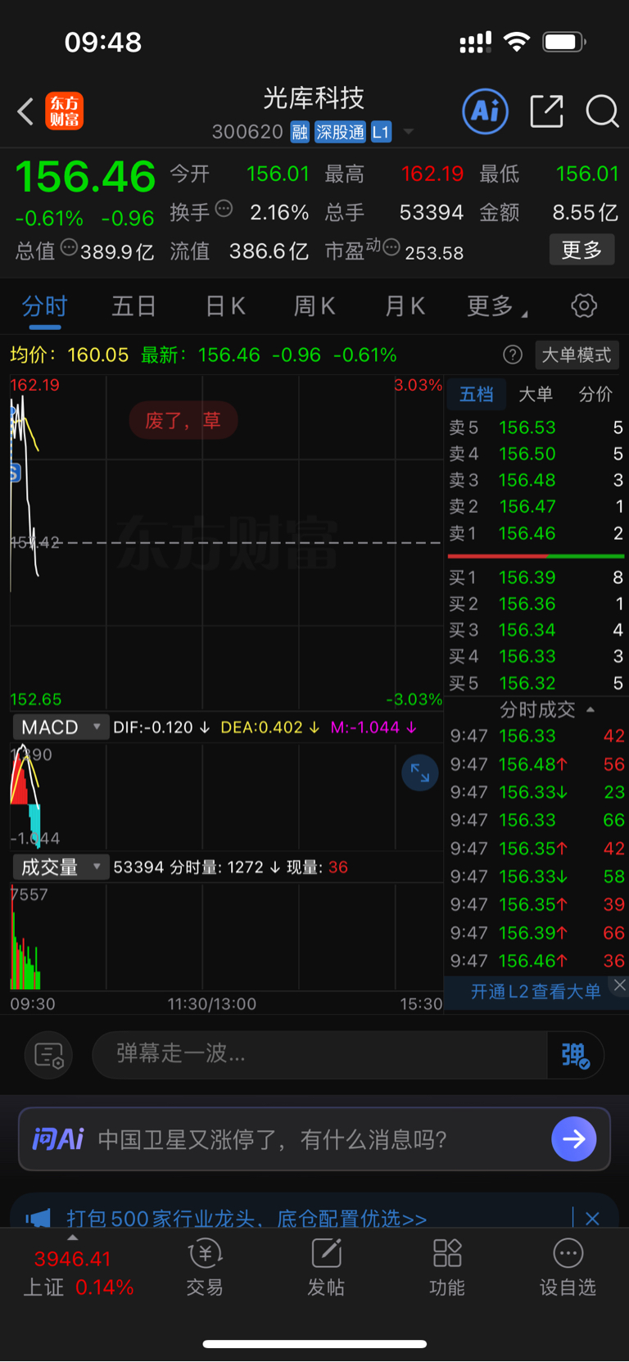629x1362 pixels.
Task: Expand chart with fullscreen arrows icon
Action: pyautogui.click(x=420, y=772)
